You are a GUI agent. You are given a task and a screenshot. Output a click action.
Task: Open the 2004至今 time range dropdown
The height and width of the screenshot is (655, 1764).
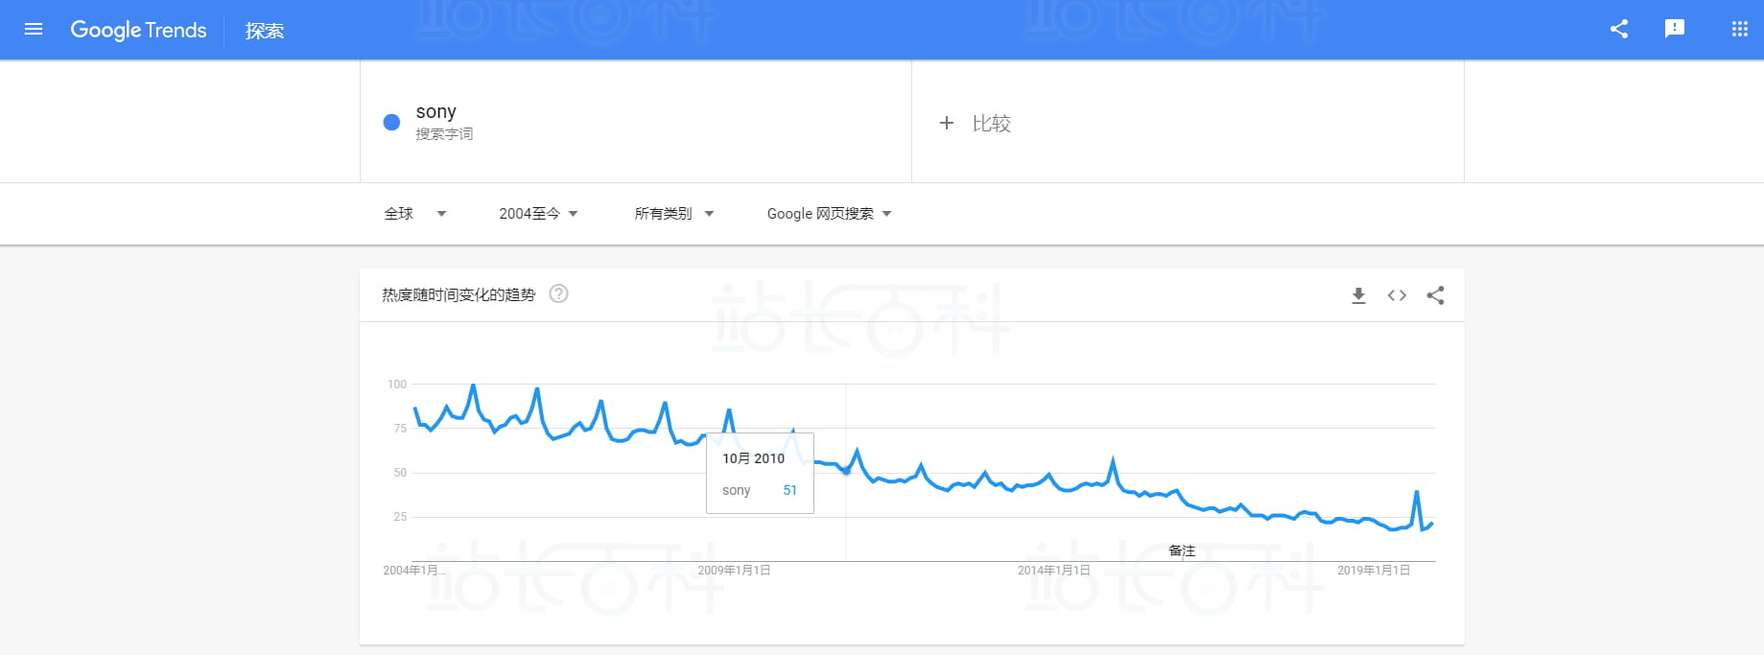click(x=538, y=214)
